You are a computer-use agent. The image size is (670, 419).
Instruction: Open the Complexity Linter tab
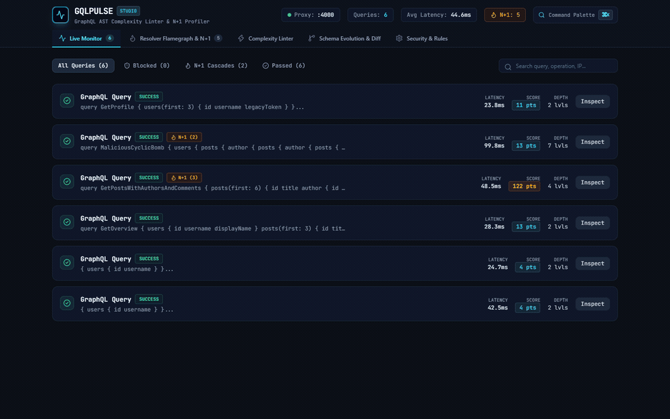[265, 38]
